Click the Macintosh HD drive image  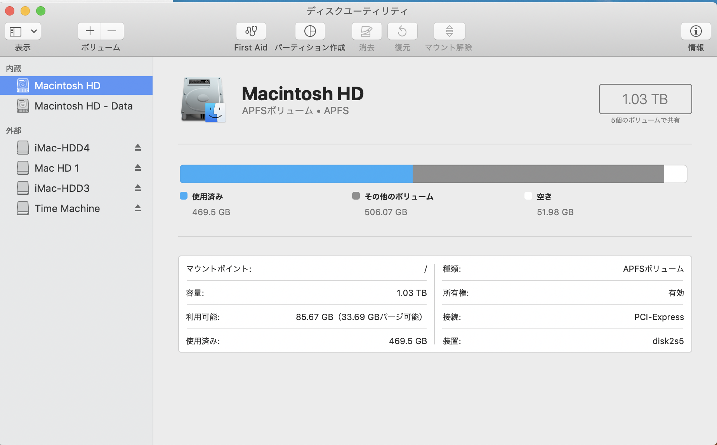tap(203, 100)
